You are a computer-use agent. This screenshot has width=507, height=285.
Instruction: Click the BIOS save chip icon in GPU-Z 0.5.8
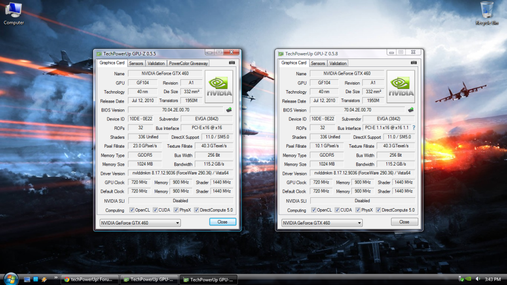pyautogui.click(x=411, y=110)
